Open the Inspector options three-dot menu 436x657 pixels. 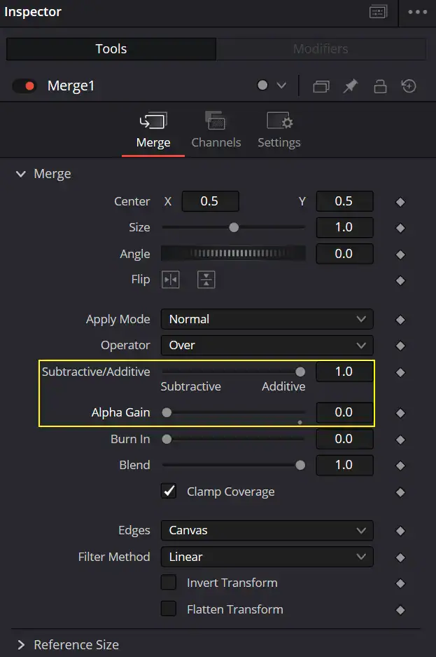418,12
